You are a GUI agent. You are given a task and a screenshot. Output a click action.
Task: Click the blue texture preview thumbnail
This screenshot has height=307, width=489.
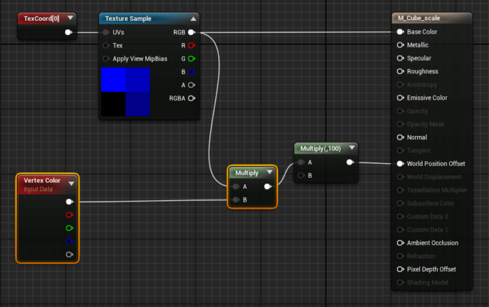(x=126, y=91)
